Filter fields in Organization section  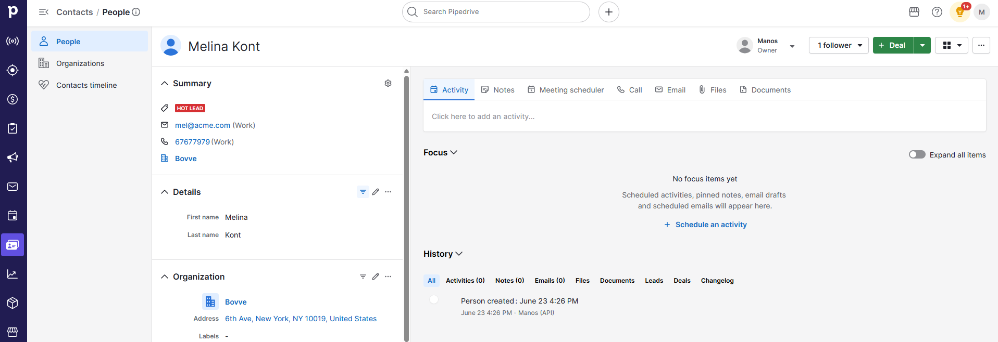363,277
